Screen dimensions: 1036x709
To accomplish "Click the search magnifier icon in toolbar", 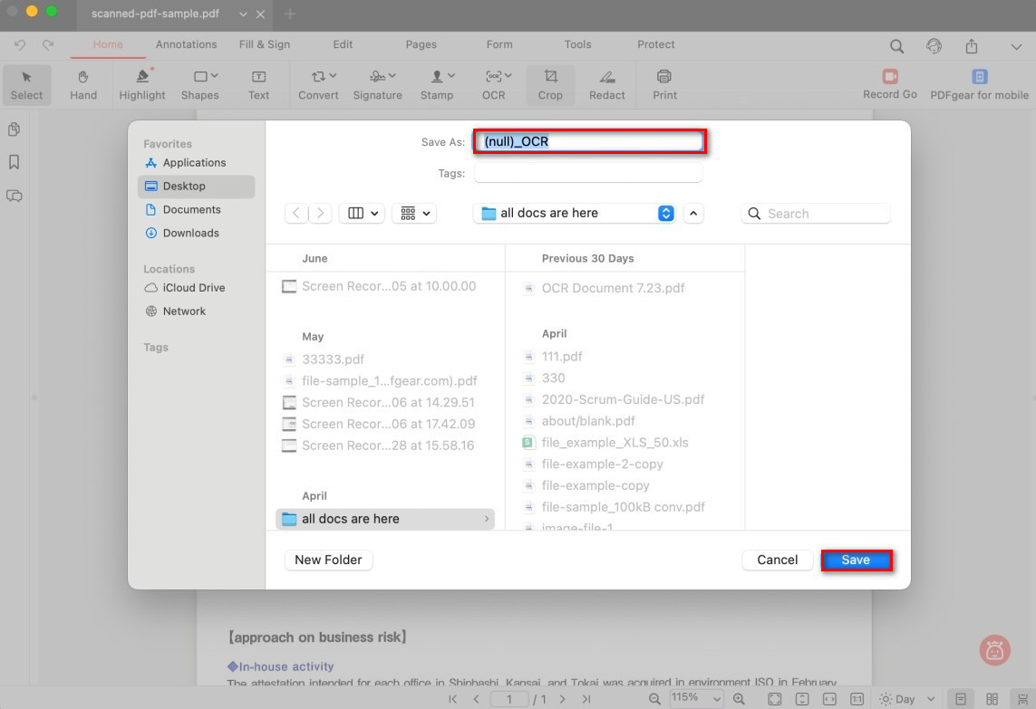I will (x=896, y=46).
